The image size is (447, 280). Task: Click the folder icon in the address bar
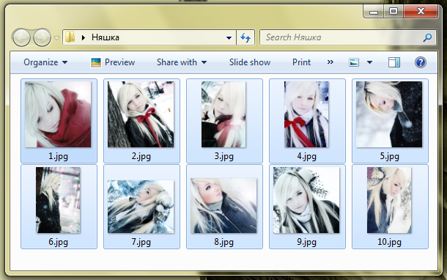point(70,37)
